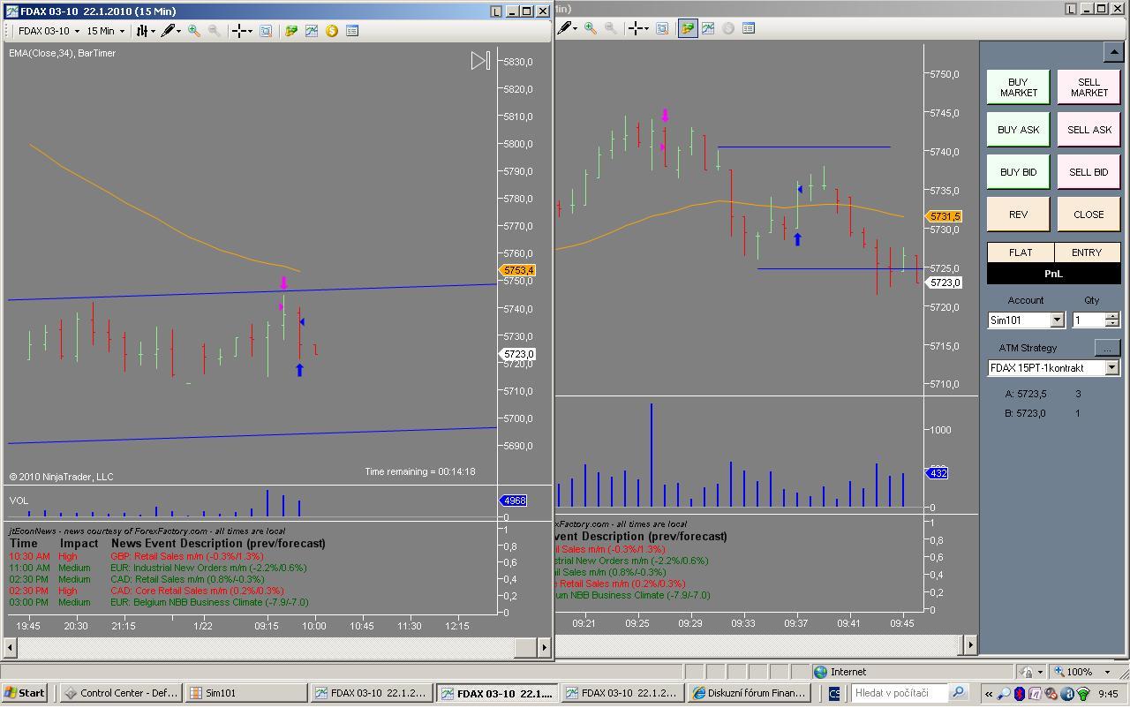Choose crosshair cursor tool in right chart
The height and width of the screenshot is (708, 1130).
[x=637, y=28]
